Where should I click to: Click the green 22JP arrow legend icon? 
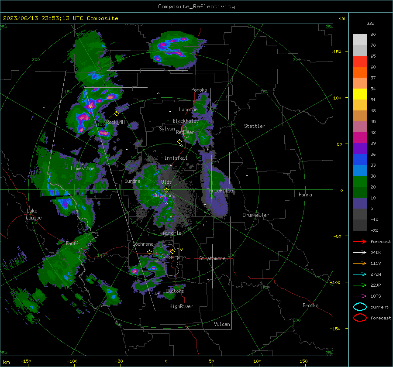point(360,285)
